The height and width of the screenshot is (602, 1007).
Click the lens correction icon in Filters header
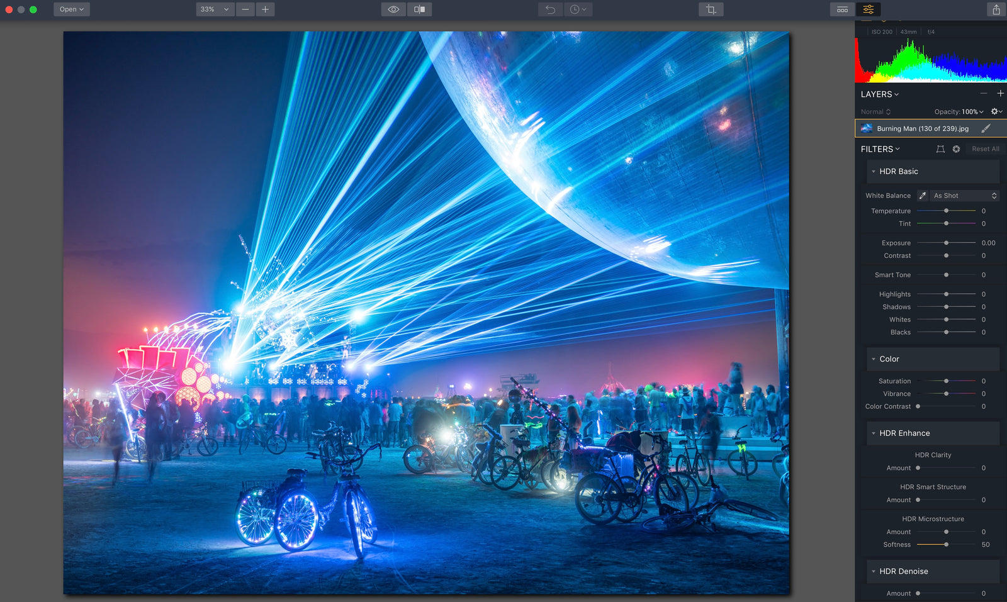click(x=956, y=148)
